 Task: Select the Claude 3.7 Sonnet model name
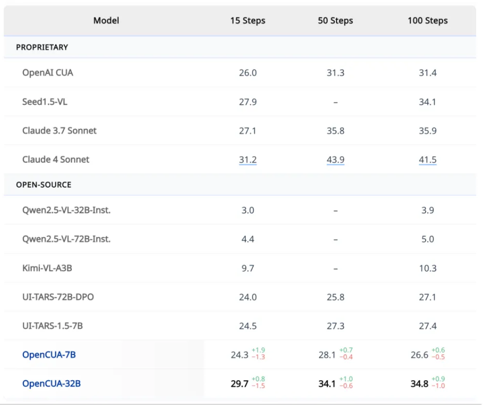click(x=59, y=130)
